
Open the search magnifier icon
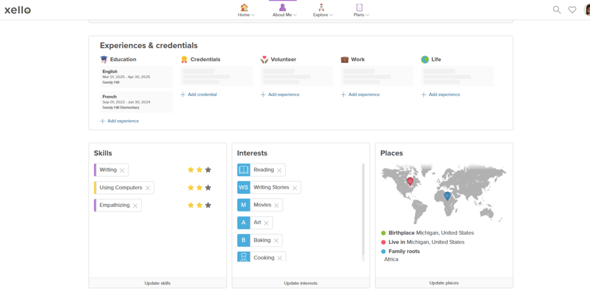click(x=557, y=10)
